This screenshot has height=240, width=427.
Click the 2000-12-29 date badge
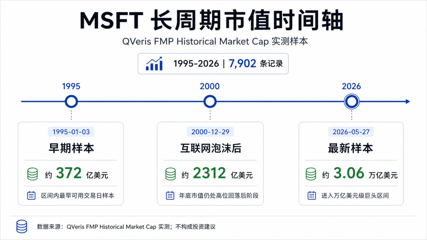tap(210, 132)
